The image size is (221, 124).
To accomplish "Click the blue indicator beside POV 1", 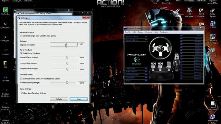I will coord(181,35).
